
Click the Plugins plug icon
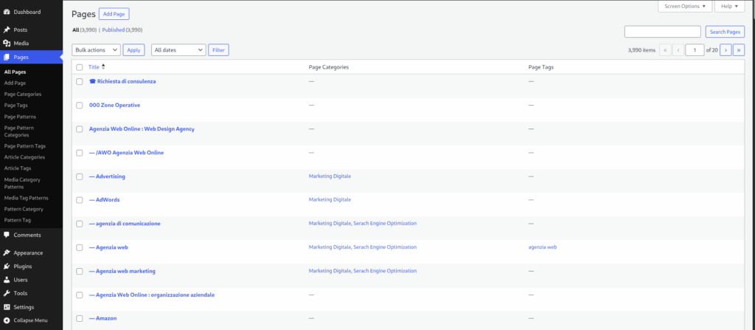click(x=7, y=267)
